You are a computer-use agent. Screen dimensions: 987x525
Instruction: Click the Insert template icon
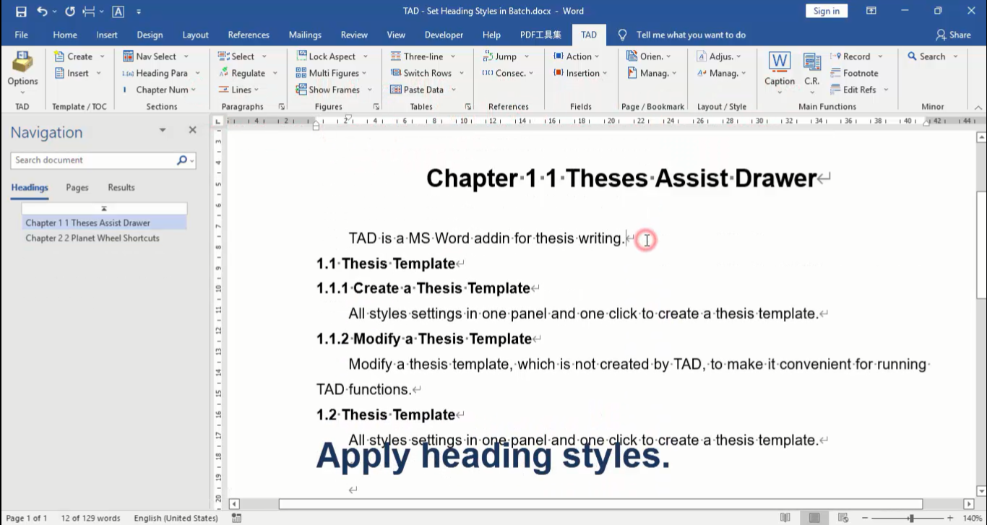pyautogui.click(x=59, y=73)
